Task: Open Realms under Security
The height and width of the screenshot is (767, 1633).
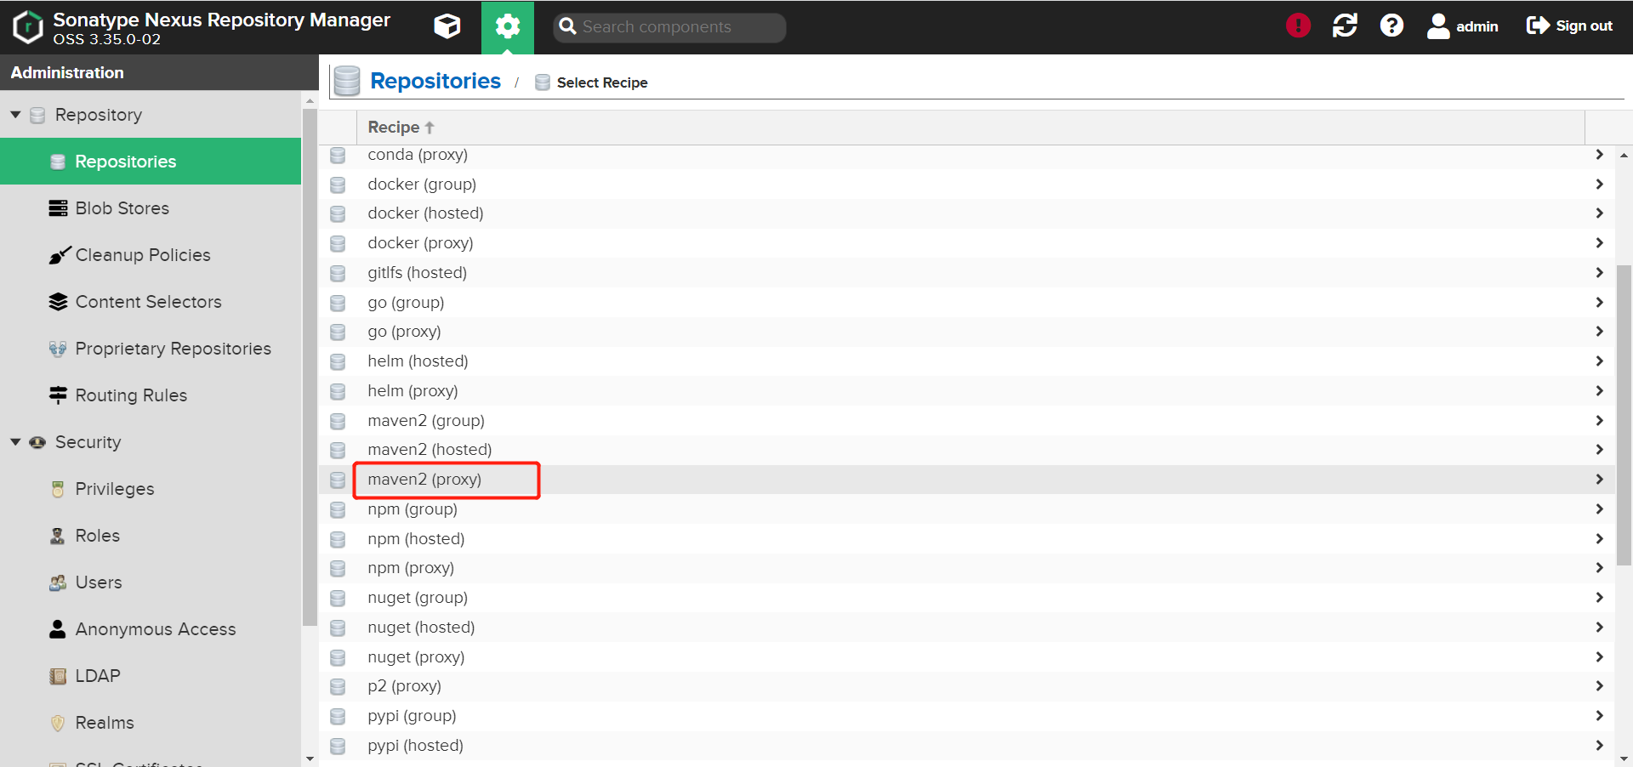Action: pos(151,722)
